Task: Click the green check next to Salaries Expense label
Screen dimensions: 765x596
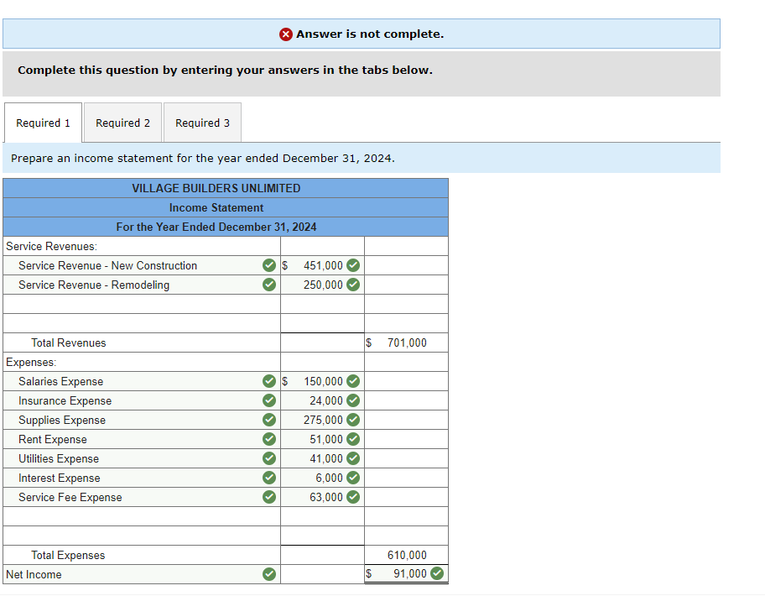Action: pyautogui.click(x=268, y=381)
